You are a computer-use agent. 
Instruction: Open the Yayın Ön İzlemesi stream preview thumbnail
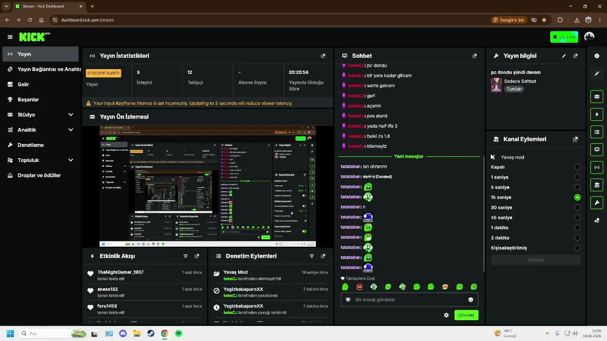208,186
